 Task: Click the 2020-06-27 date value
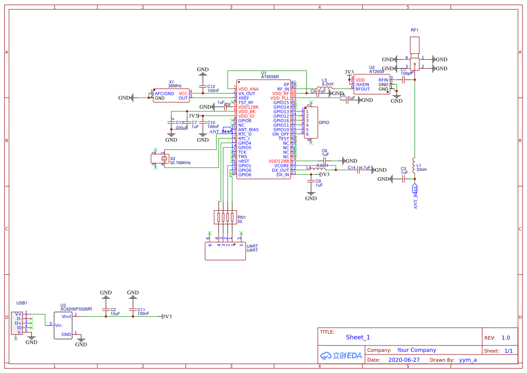pyautogui.click(x=403, y=360)
